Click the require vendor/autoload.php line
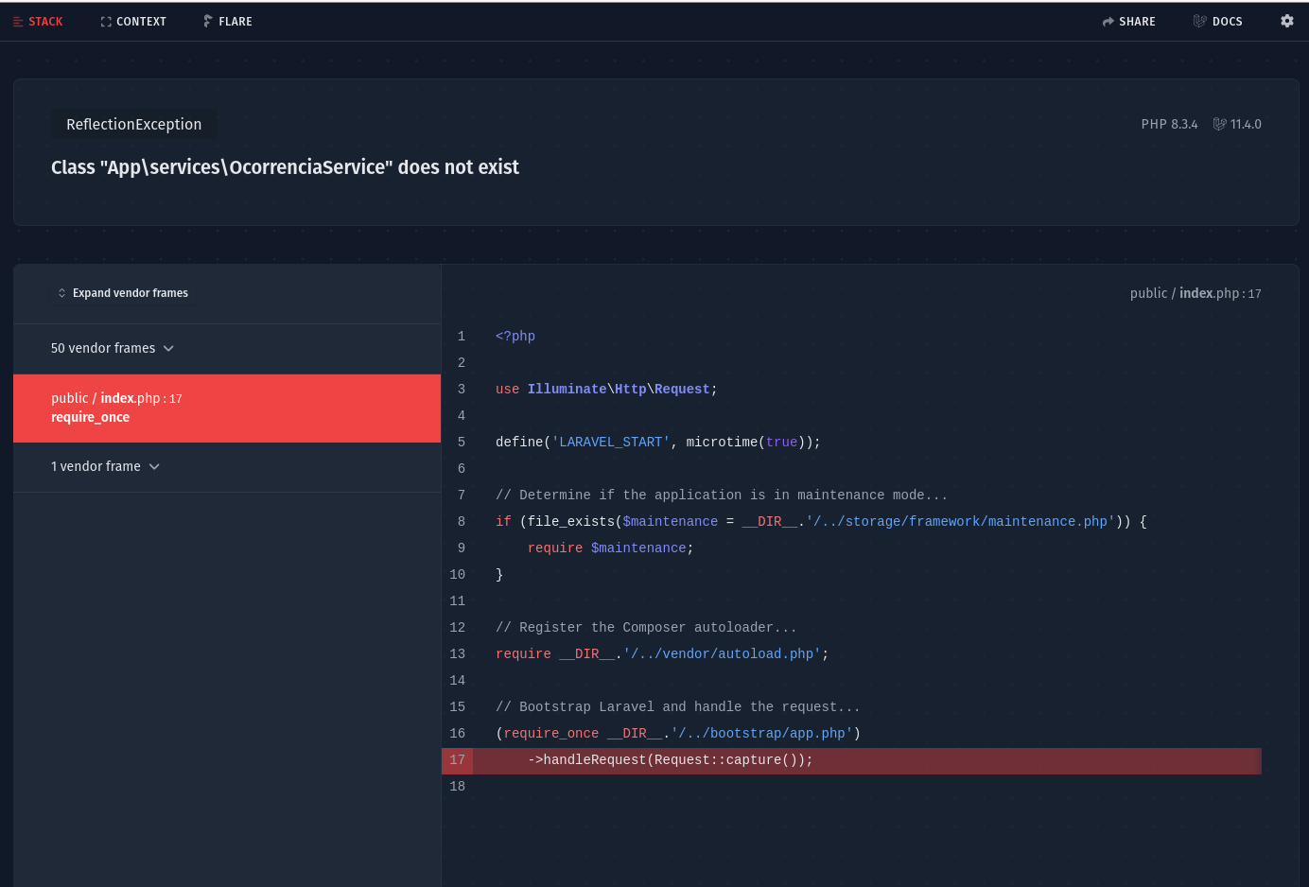This screenshot has height=887, width=1309. point(662,654)
